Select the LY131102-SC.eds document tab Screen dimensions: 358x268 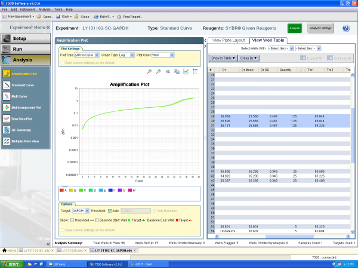pos(36,251)
